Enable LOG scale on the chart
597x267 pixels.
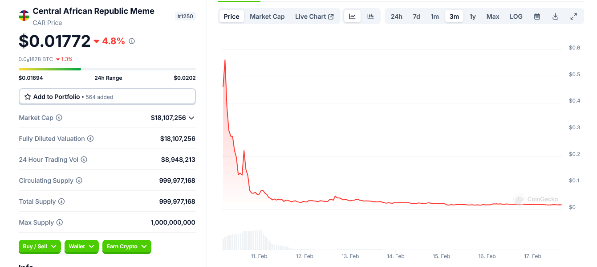516,16
